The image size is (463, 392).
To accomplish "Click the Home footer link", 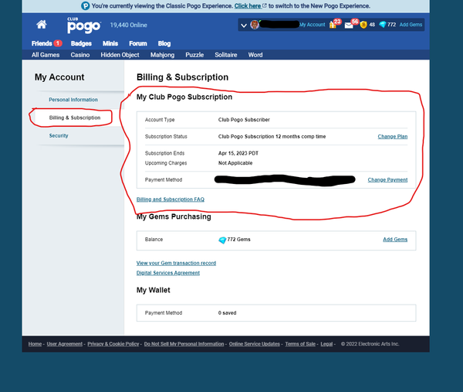I will pyautogui.click(x=35, y=344).
